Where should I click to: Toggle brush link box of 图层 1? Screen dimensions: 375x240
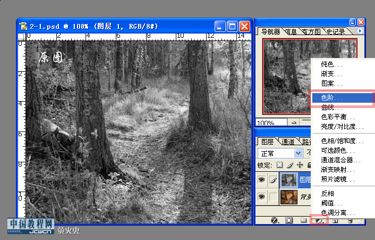pos(274,180)
